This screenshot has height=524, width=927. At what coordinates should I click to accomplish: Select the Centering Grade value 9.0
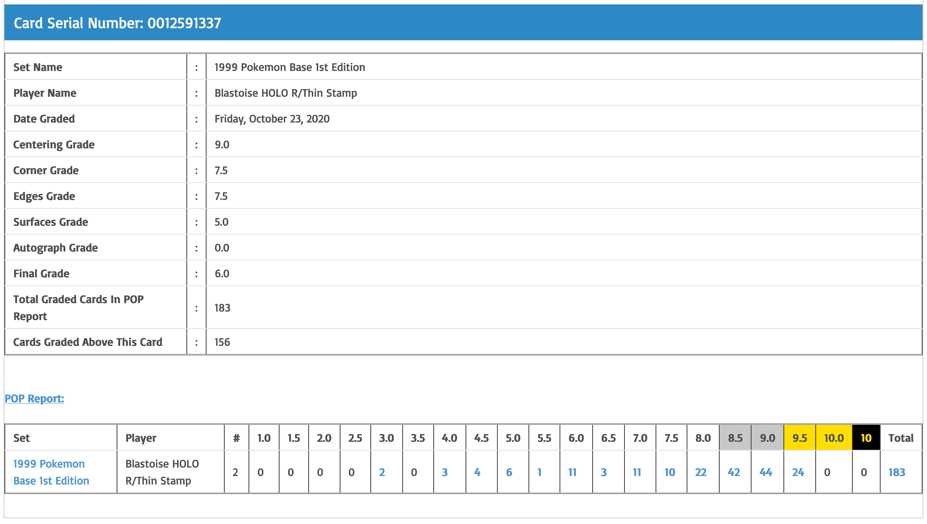[222, 144]
